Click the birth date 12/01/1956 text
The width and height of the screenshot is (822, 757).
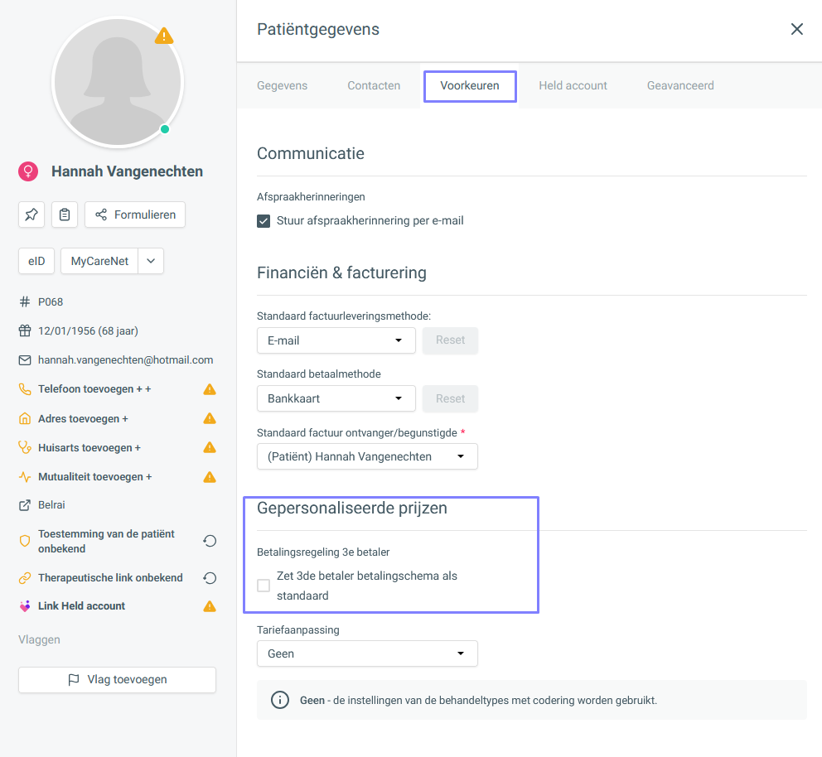tap(88, 331)
